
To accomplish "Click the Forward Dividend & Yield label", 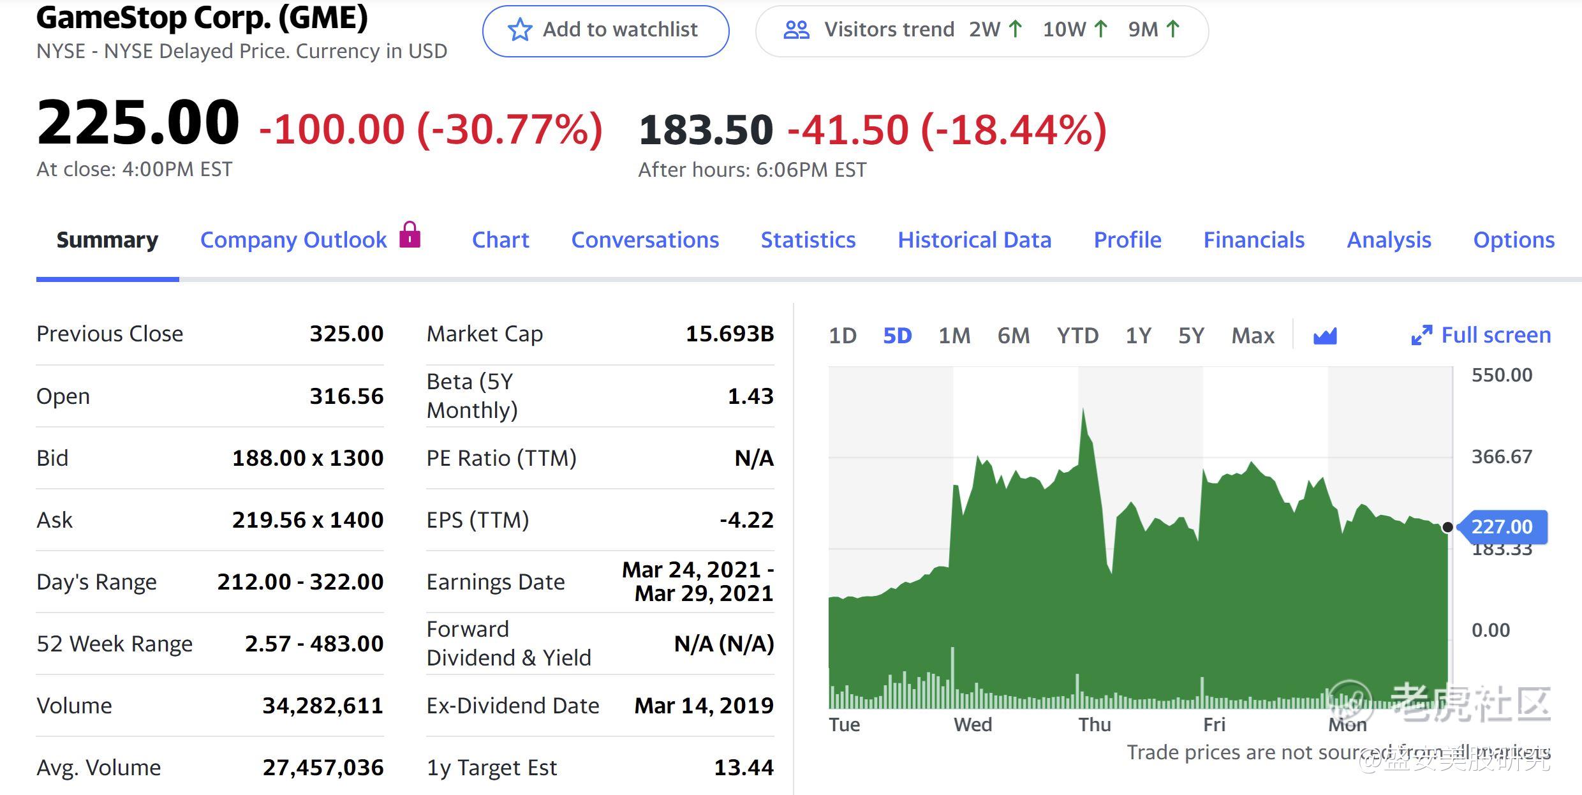I will coord(509,643).
